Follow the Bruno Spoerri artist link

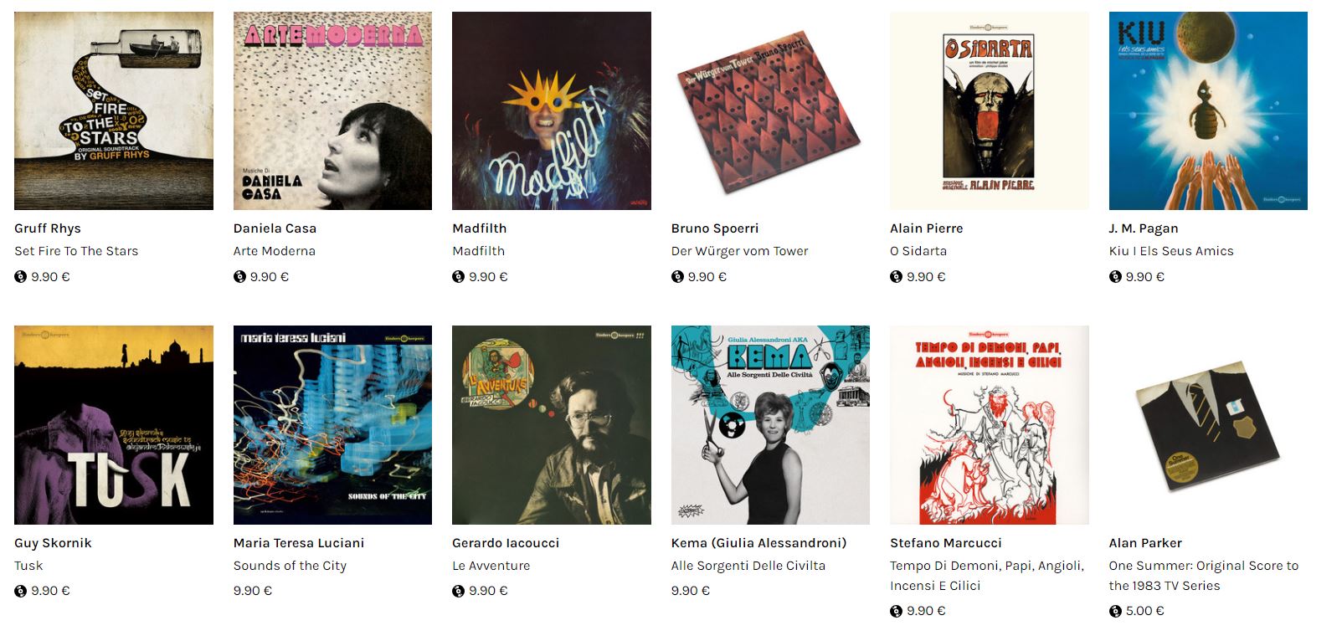(715, 228)
